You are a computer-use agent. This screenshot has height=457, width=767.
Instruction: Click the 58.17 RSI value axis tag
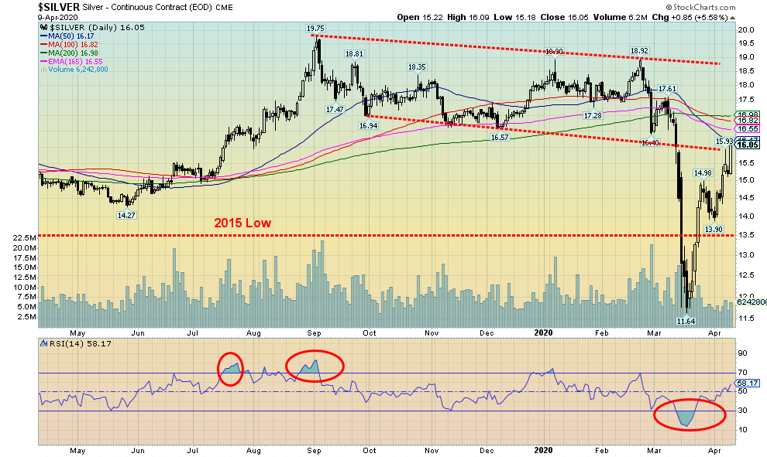click(748, 383)
